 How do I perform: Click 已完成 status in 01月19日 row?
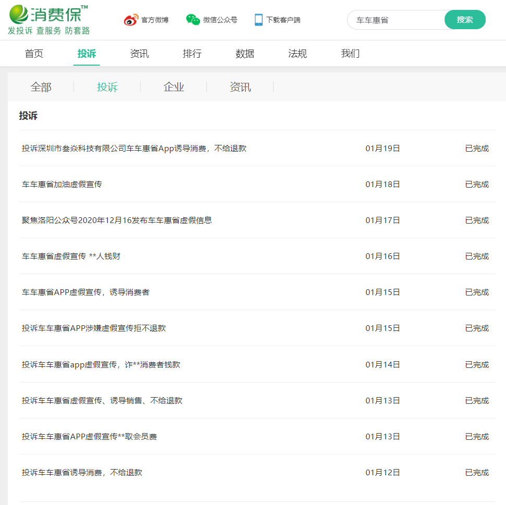click(x=477, y=149)
